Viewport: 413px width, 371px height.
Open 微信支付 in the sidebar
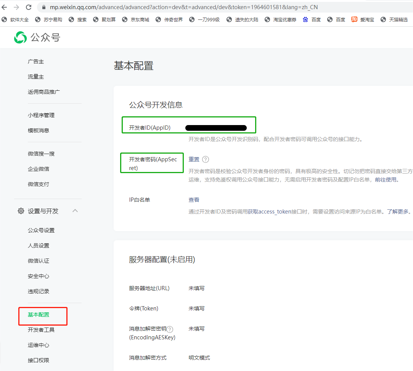39,184
